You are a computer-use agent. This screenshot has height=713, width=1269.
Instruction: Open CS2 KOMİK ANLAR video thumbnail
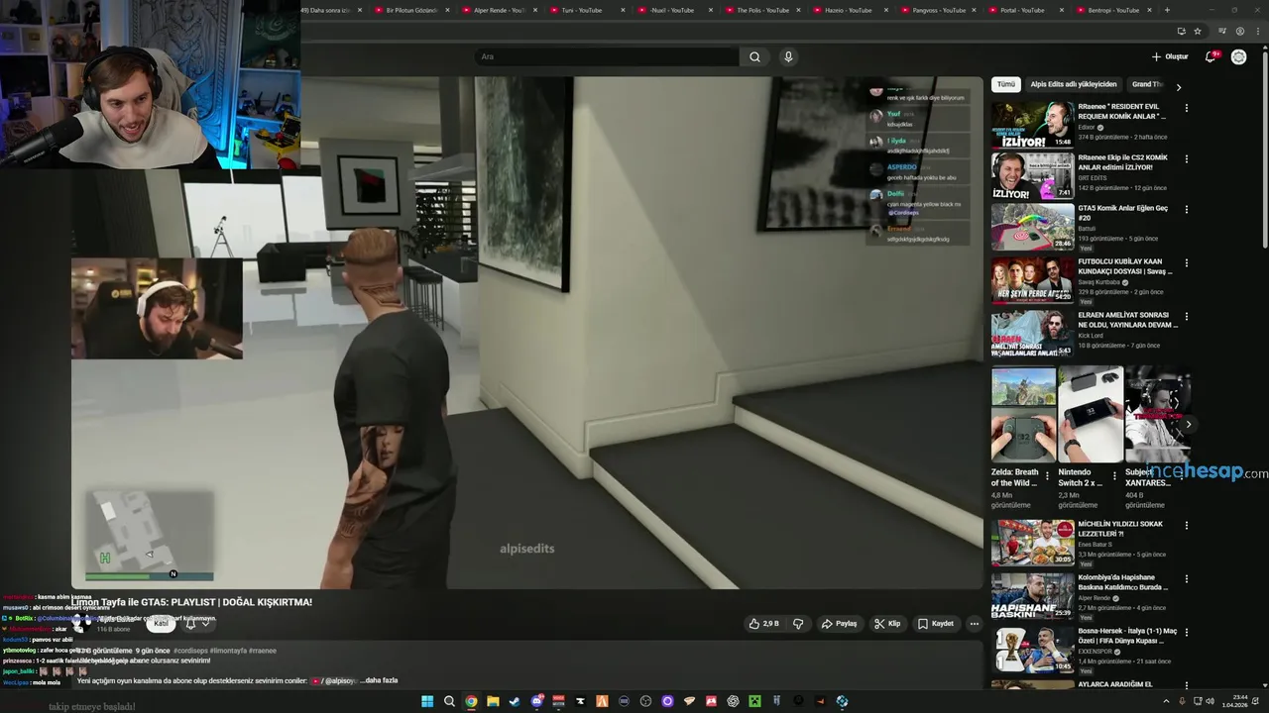(x=1032, y=175)
